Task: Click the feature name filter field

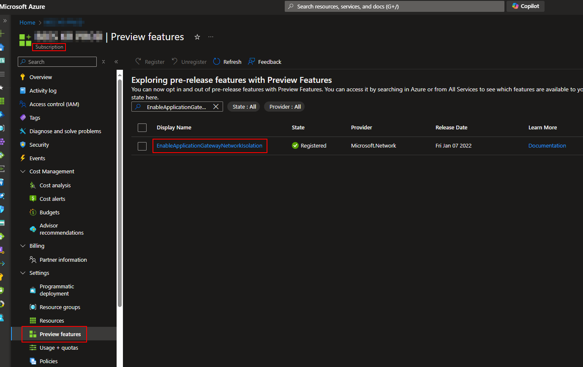Action: pyautogui.click(x=177, y=107)
